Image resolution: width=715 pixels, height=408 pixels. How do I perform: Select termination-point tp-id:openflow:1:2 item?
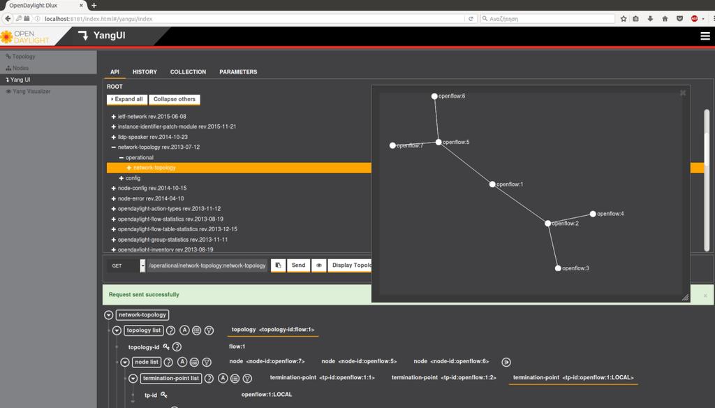click(443, 377)
